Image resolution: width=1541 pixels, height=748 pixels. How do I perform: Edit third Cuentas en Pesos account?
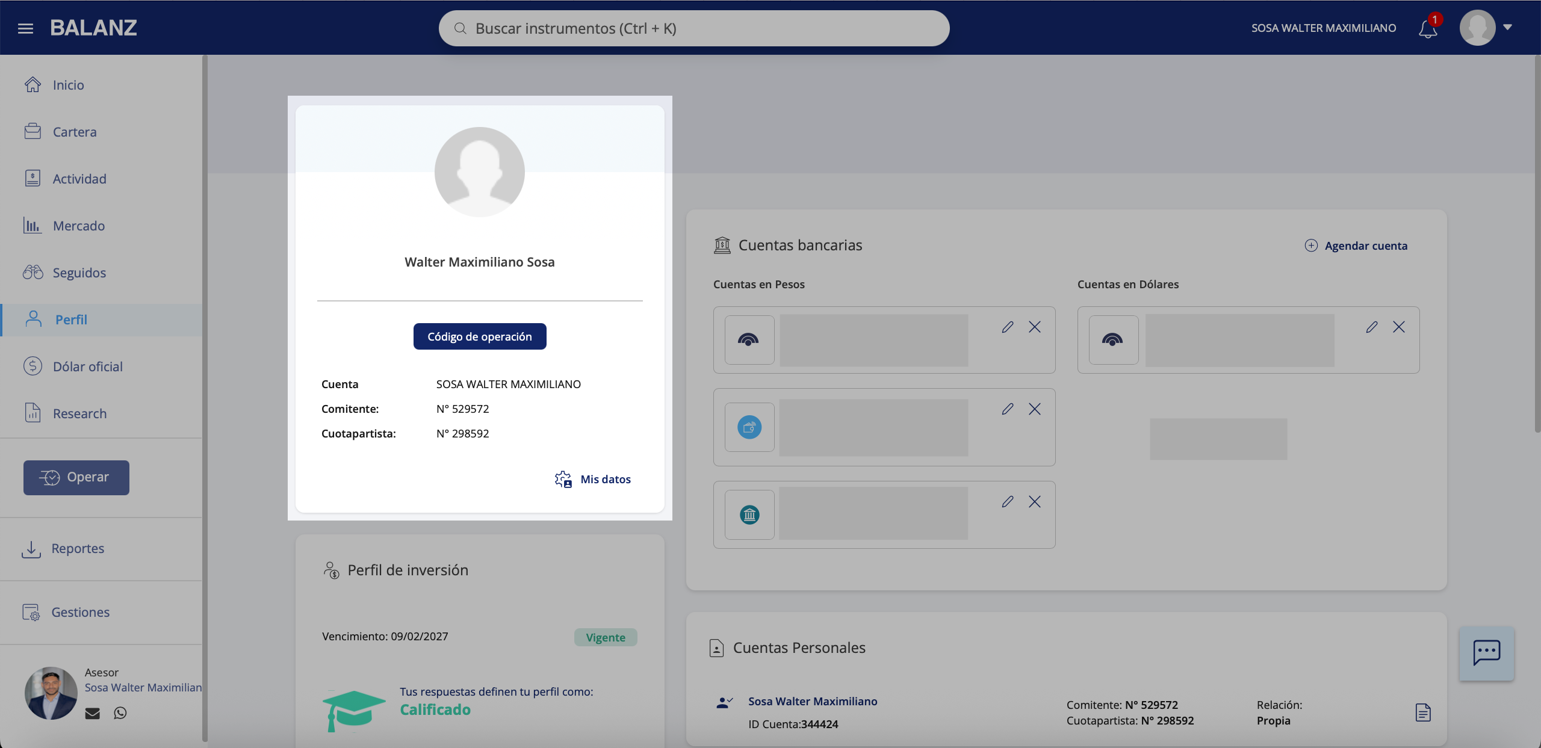click(1008, 502)
